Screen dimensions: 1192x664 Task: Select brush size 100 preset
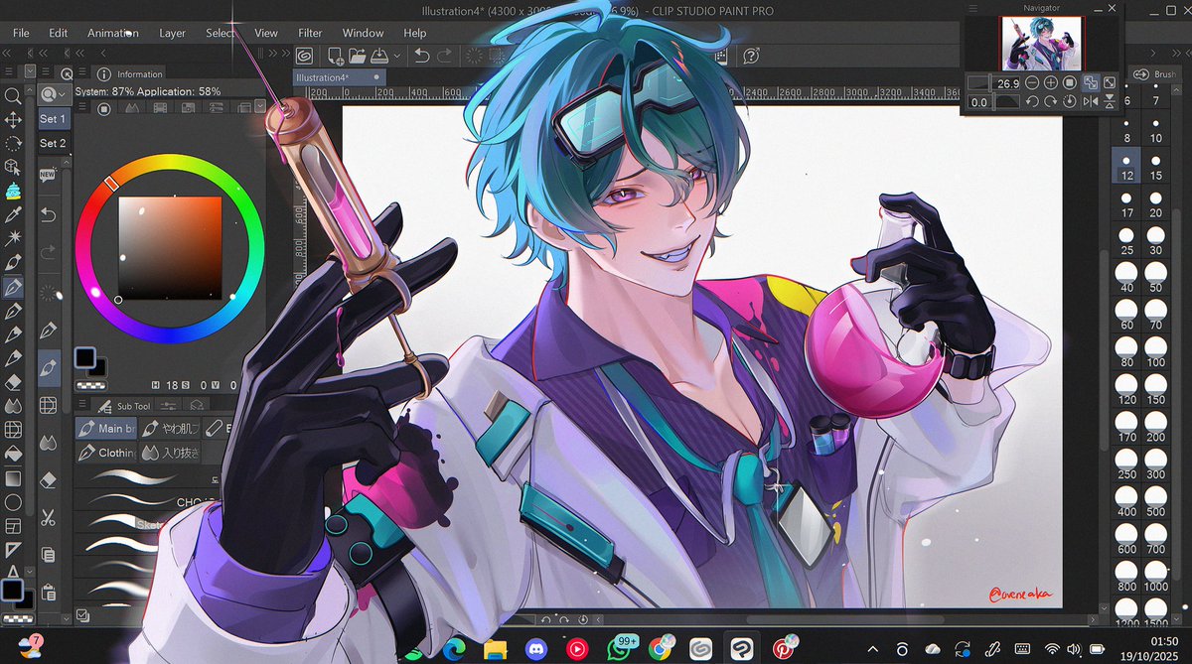tap(1155, 354)
